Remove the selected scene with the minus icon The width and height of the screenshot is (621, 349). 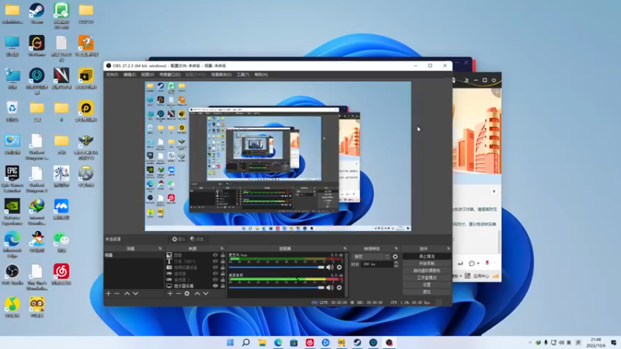117,294
